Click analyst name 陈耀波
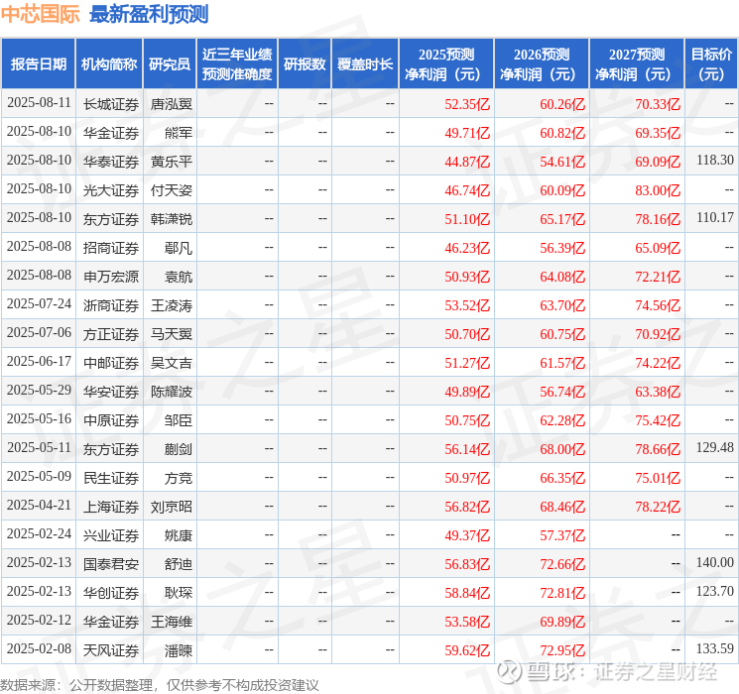The height and width of the screenshot is (694, 739). pos(171,391)
